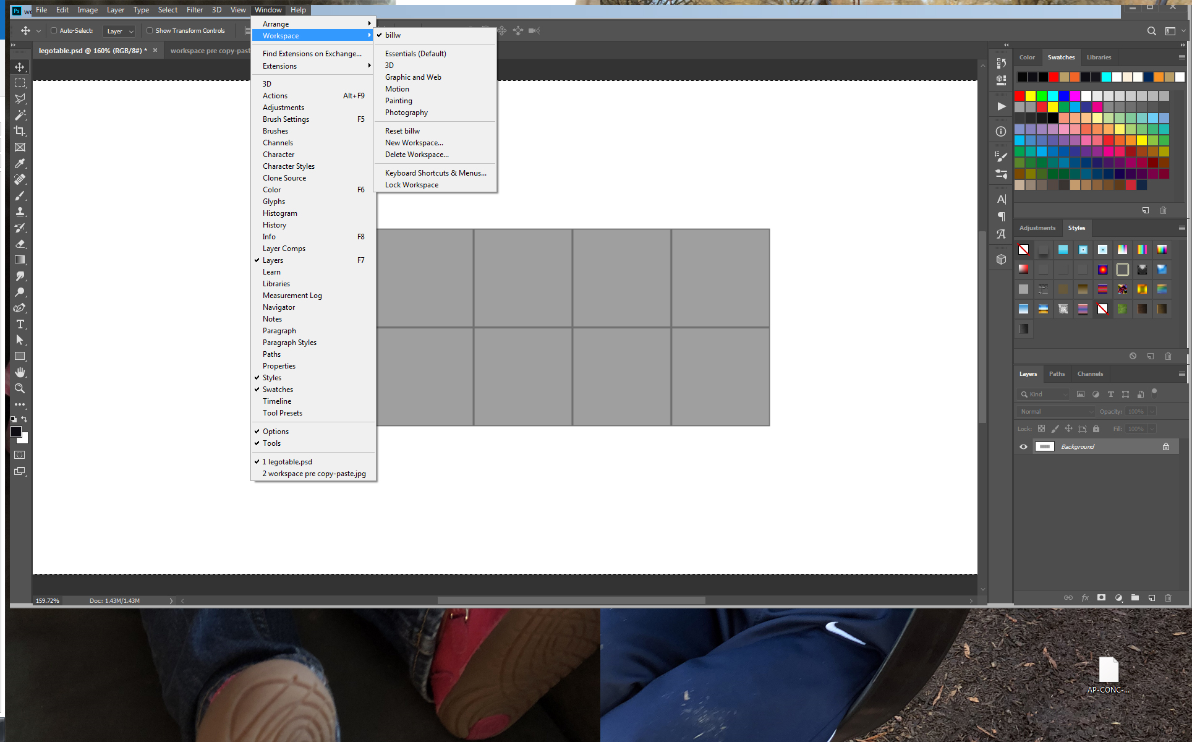Open New Workspace from the submenu

pyautogui.click(x=414, y=143)
